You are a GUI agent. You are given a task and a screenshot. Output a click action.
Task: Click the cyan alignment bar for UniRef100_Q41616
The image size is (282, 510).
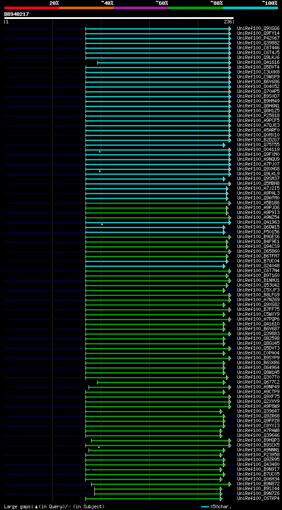[x=164, y=63]
